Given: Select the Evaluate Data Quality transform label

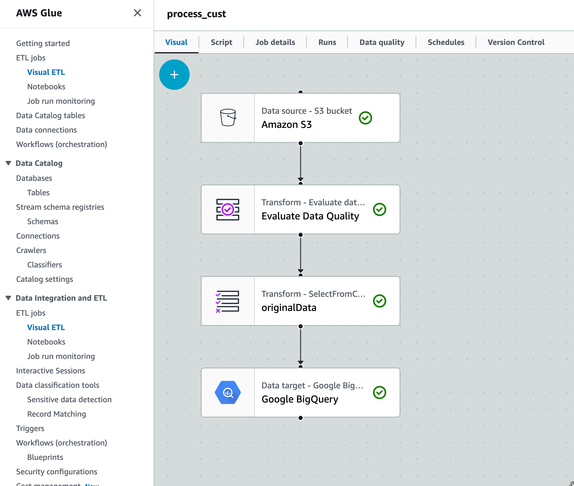Looking at the screenshot, I should [x=310, y=216].
